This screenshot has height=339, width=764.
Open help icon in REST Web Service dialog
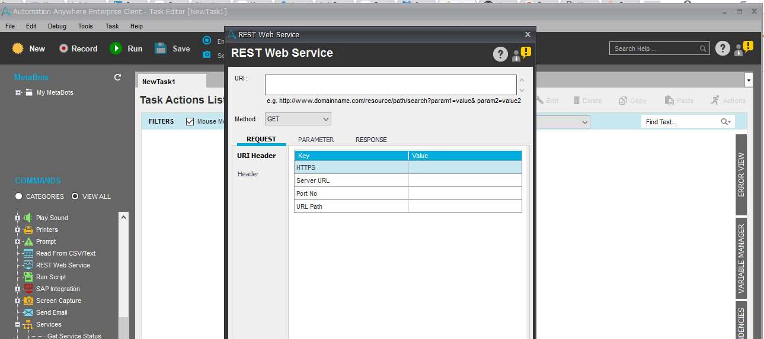coord(500,54)
